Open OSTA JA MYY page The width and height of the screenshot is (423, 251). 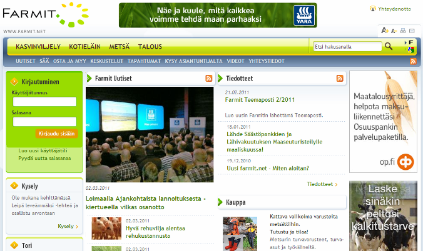69,61
